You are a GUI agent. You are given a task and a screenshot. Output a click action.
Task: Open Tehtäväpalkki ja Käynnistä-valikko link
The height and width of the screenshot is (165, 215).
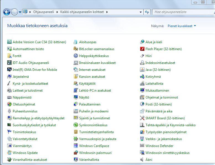pos(170,125)
